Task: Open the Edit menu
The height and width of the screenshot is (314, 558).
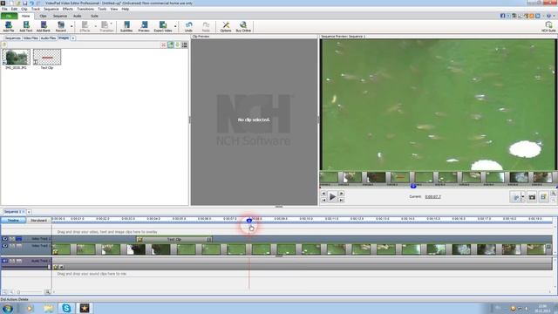Action: [14, 9]
